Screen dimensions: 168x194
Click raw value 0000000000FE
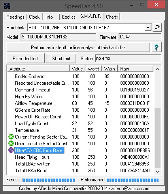pos(134,117)
